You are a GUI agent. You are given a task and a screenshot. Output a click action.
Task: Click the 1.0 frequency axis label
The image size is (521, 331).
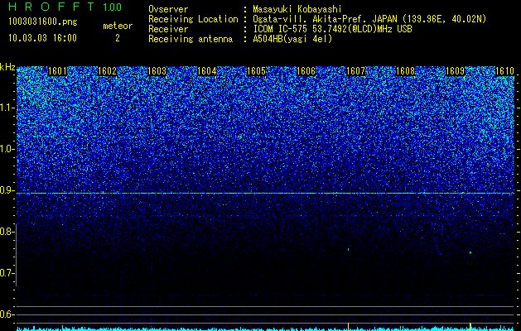point(7,149)
